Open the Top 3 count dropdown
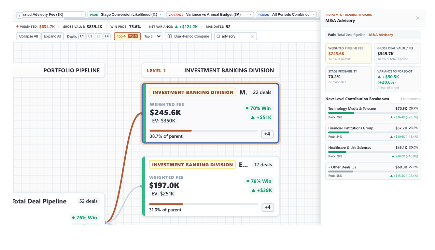 (152, 36)
